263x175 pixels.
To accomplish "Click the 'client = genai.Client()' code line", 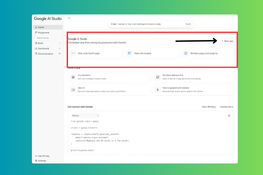I will (84, 128).
